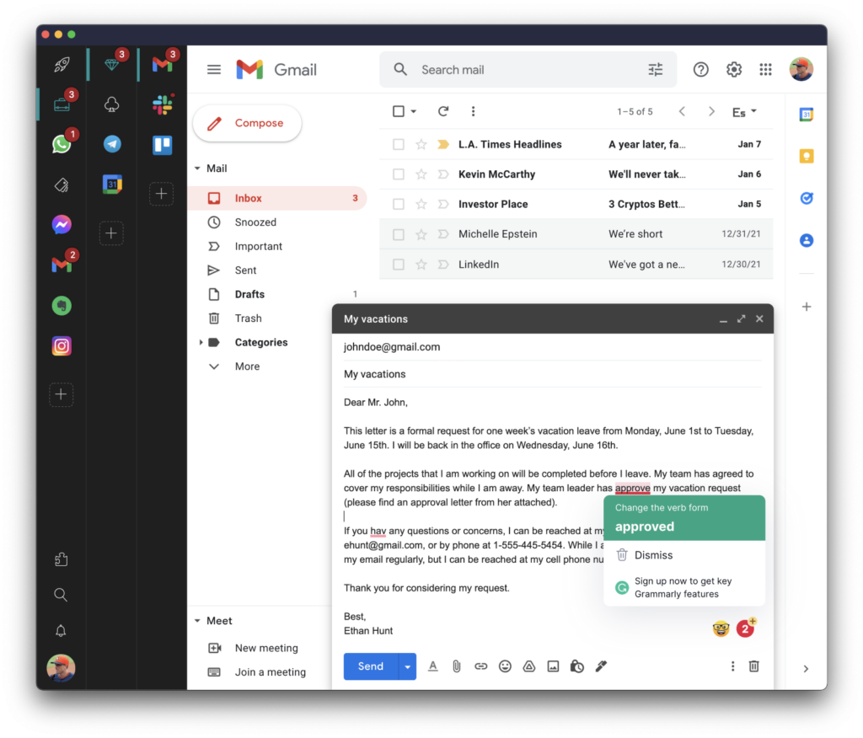Discard draft with the trash icon
The width and height of the screenshot is (863, 738).
click(754, 666)
